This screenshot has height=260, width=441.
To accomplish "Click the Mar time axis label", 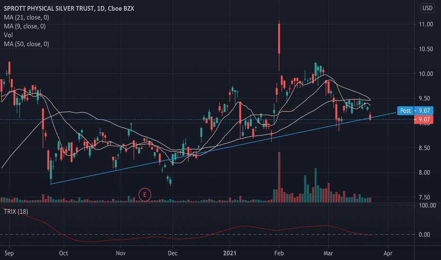I will (328, 253).
